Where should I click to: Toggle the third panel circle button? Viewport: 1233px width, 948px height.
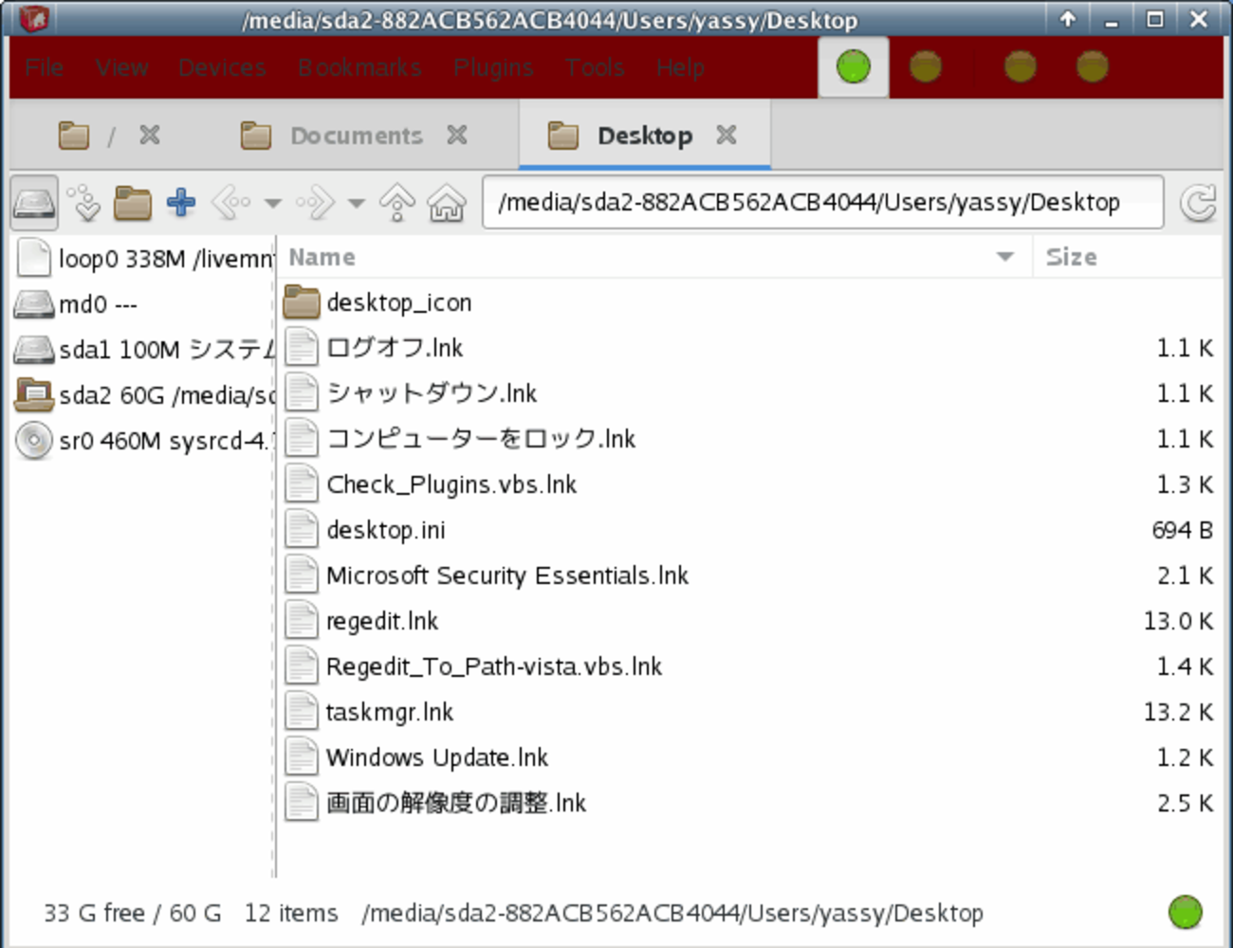[1021, 67]
